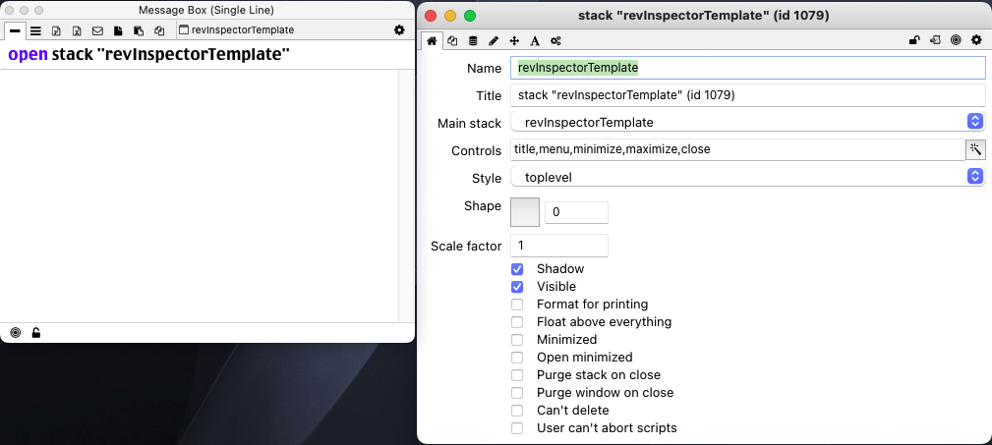992x445 pixels.
Task: Click the envelope icon in Message Box toolbar
Action: 97,30
